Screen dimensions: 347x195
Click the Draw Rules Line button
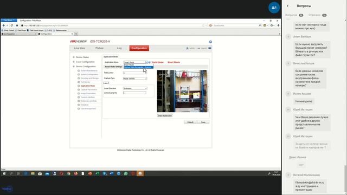click(x=165, y=115)
